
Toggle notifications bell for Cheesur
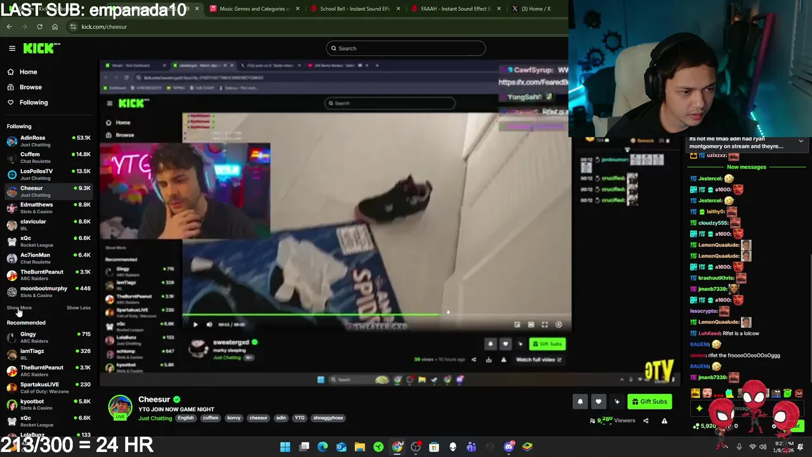[580, 402]
